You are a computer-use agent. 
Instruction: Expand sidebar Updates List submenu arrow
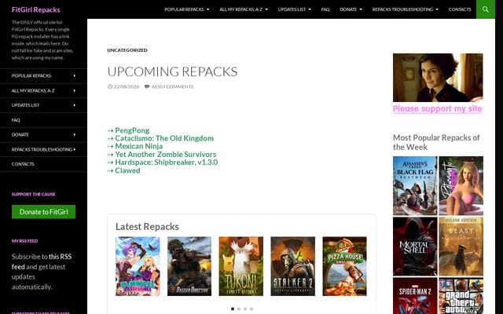click(x=75, y=105)
